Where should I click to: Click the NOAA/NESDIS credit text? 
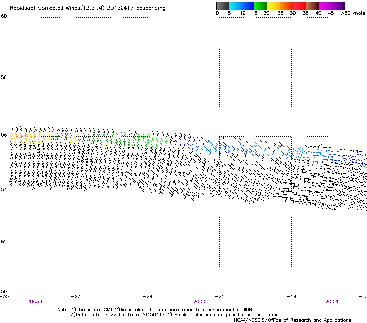[292, 320]
